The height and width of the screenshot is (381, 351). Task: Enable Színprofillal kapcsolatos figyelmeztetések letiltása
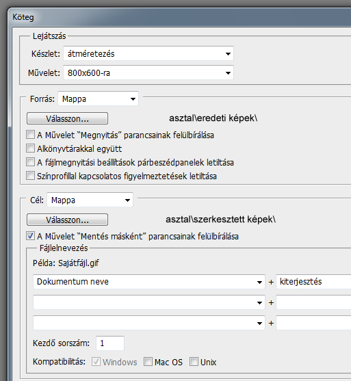coord(30,175)
